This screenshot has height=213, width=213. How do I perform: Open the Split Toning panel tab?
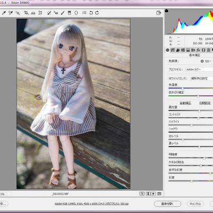[188, 50]
